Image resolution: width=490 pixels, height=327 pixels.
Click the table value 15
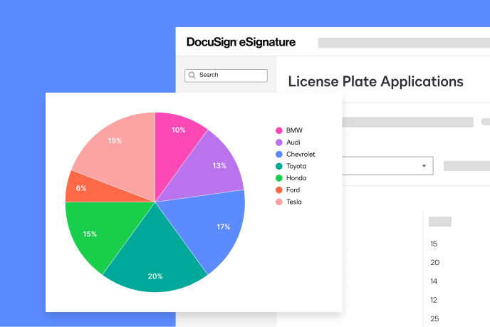click(434, 244)
